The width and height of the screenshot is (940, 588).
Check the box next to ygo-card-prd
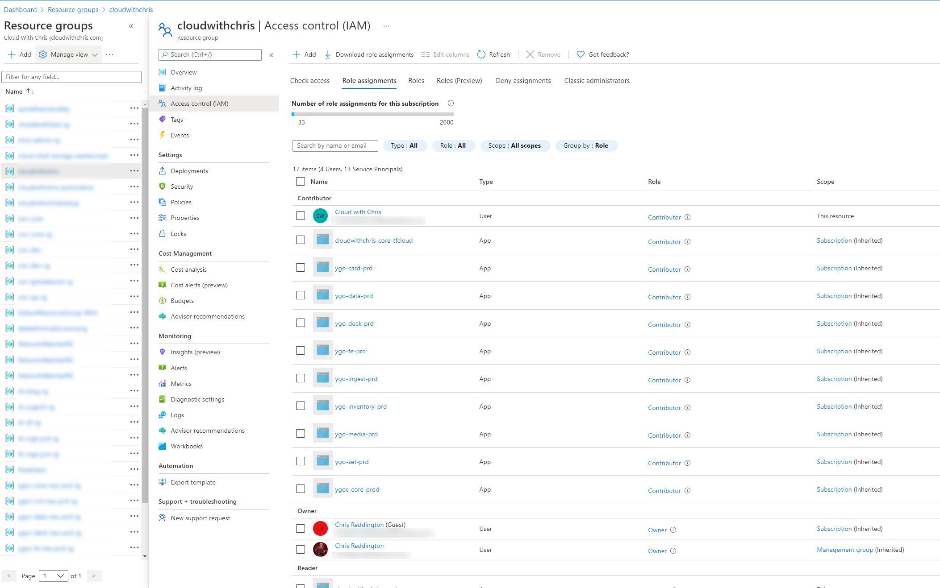click(300, 267)
